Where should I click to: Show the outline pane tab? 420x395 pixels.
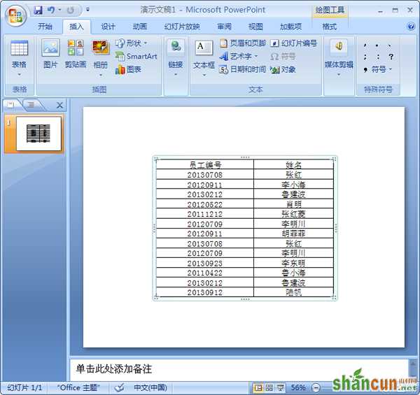31,105
